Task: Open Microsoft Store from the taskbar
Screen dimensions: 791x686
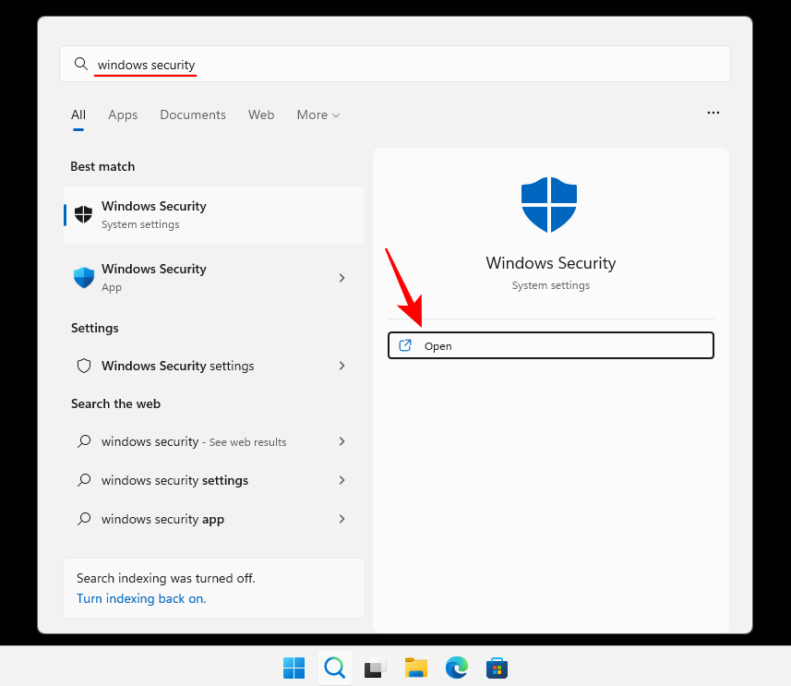Action: tap(497, 667)
